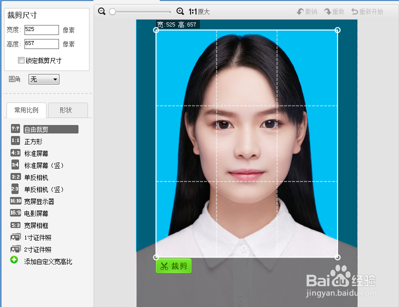The width and height of the screenshot is (399, 307).
Task: Select the 自由裁剪 free crop option
Action: click(x=51, y=129)
